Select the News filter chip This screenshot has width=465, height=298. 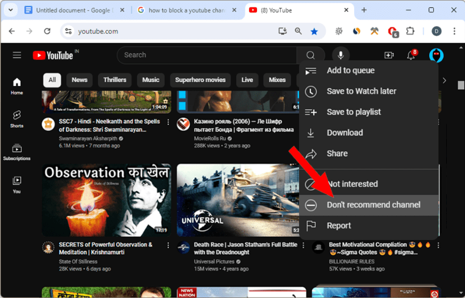[x=80, y=80]
